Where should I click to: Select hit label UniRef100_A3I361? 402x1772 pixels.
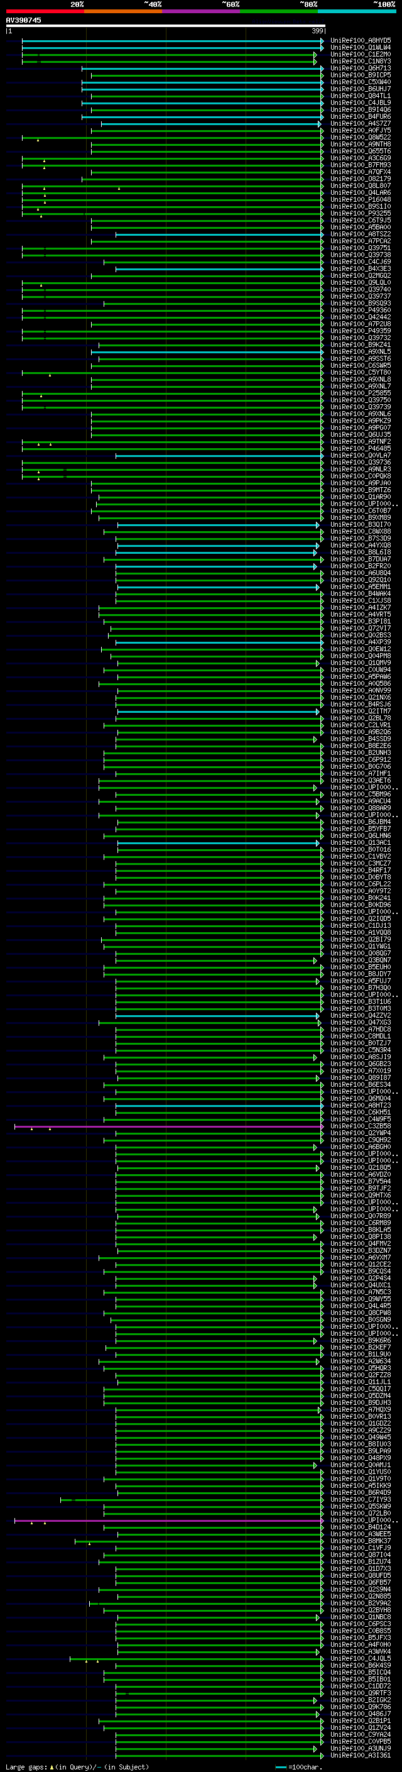click(360, 1755)
